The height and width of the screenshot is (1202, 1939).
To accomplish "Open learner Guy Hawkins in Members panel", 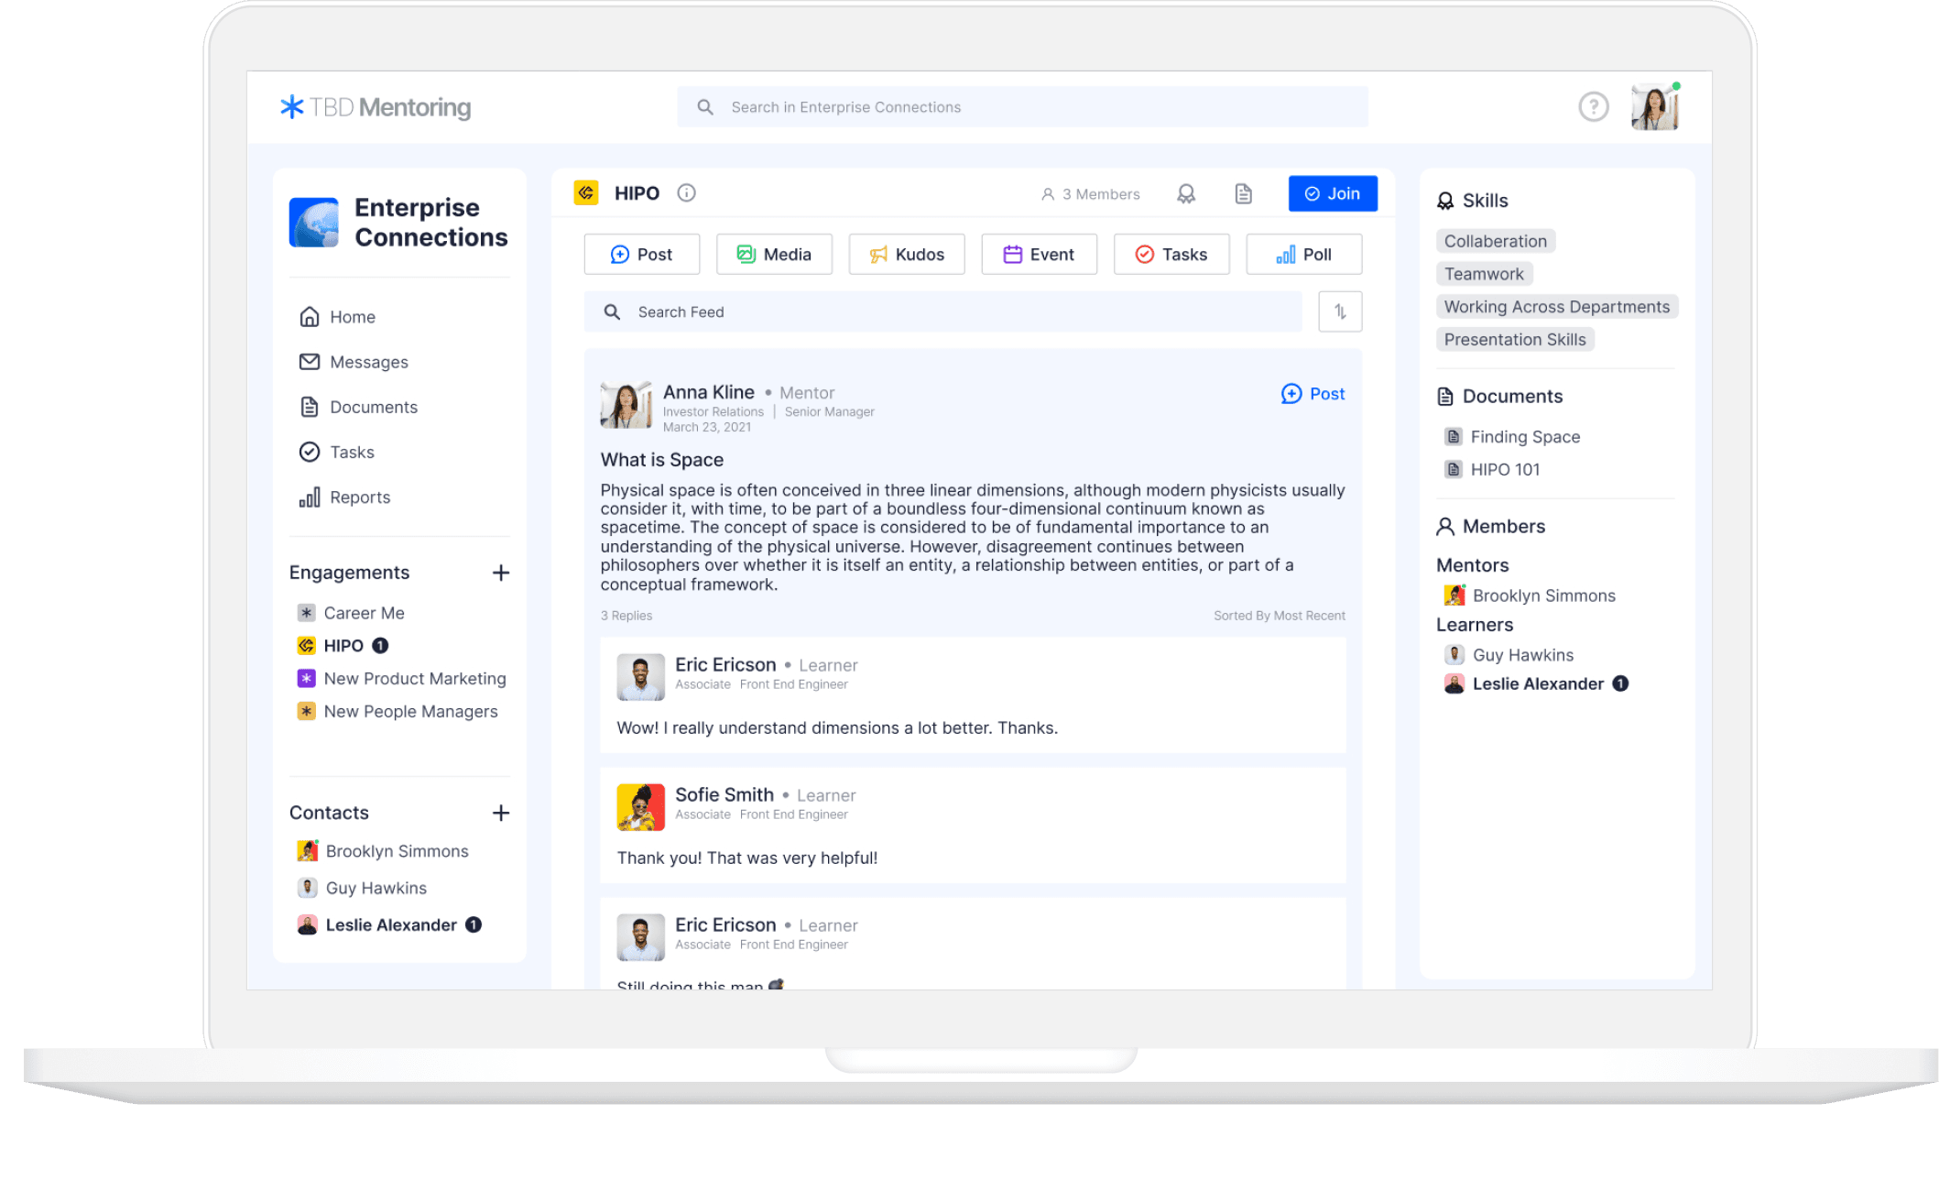I will pos(1509,655).
